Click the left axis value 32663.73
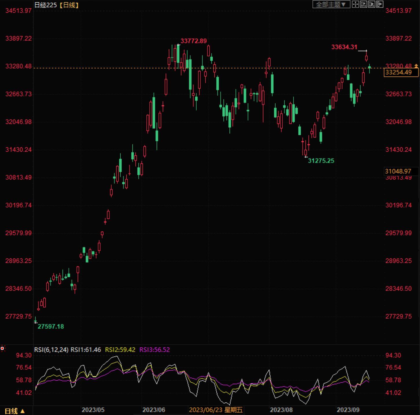420x415 pixels. (19, 94)
